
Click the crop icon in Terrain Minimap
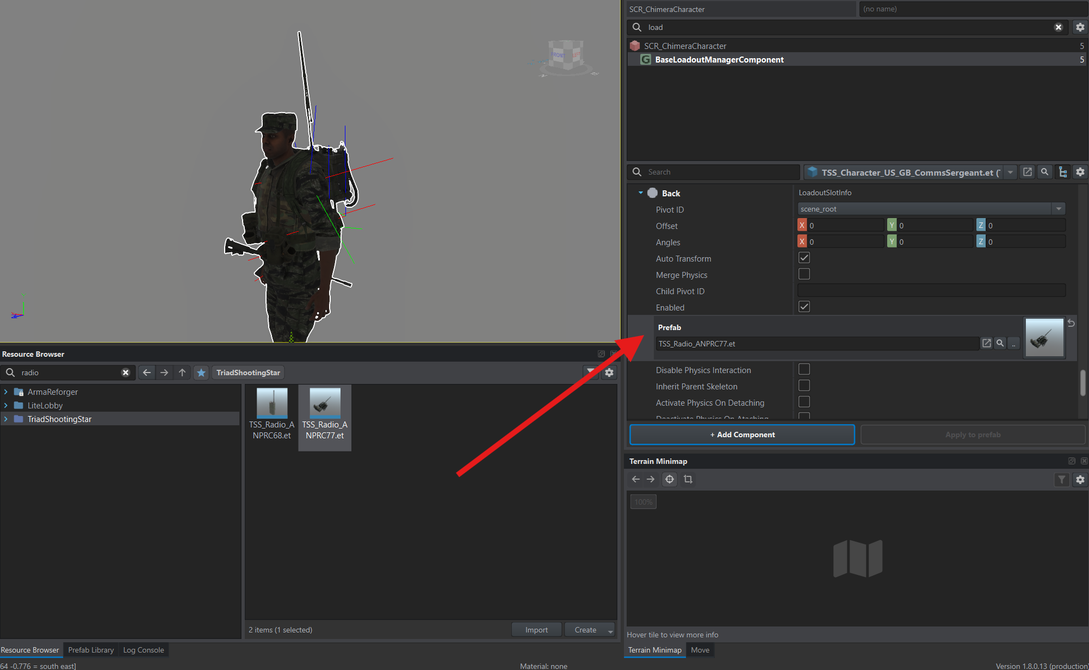coord(688,479)
